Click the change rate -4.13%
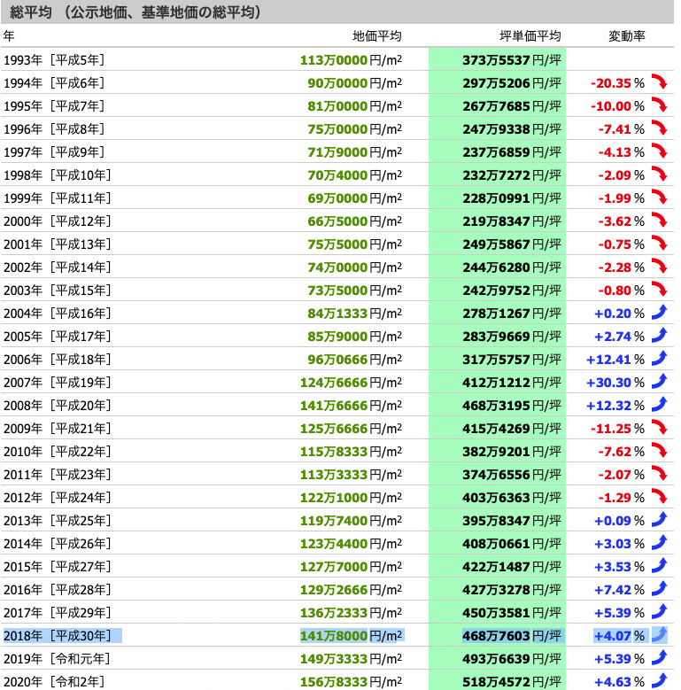The height and width of the screenshot is (690, 681). [621, 152]
